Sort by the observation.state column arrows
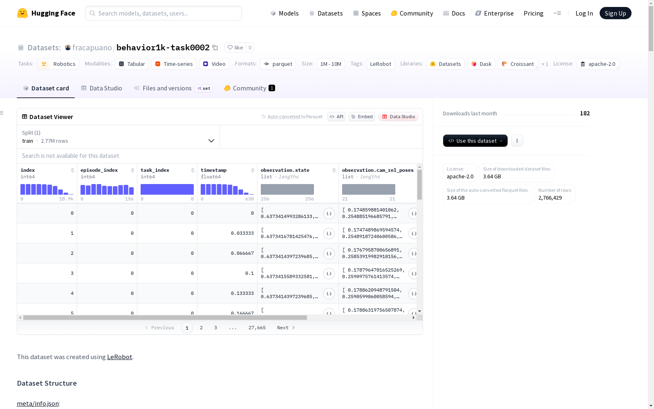The width and height of the screenshot is (654, 409). pyautogui.click(x=334, y=170)
